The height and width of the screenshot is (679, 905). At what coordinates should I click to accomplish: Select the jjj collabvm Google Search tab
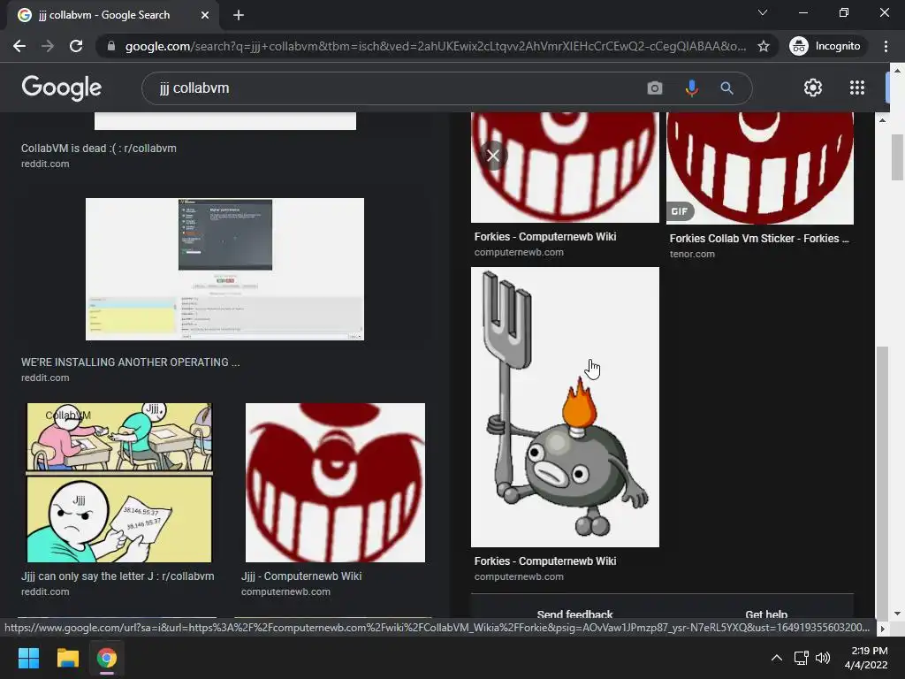pyautogui.click(x=112, y=15)
